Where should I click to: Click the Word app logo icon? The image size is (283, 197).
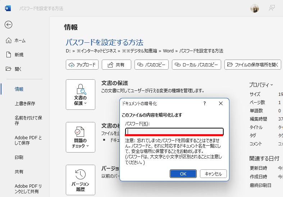point(8,8)
